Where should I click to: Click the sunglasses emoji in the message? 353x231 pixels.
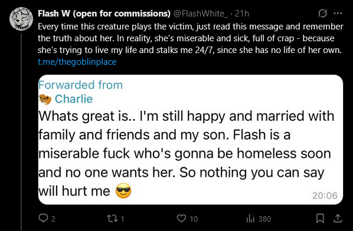(123, 190)
